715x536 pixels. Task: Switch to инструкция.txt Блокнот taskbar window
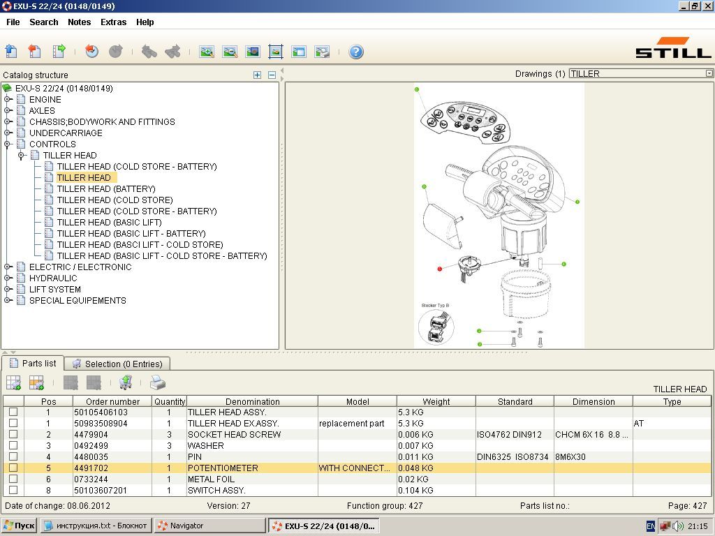coord(96,526)
